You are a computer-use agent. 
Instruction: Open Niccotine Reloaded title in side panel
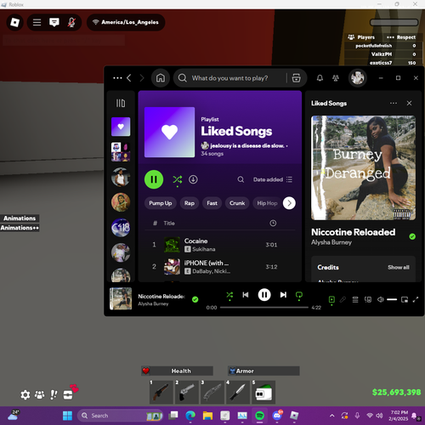coord(354,232)
